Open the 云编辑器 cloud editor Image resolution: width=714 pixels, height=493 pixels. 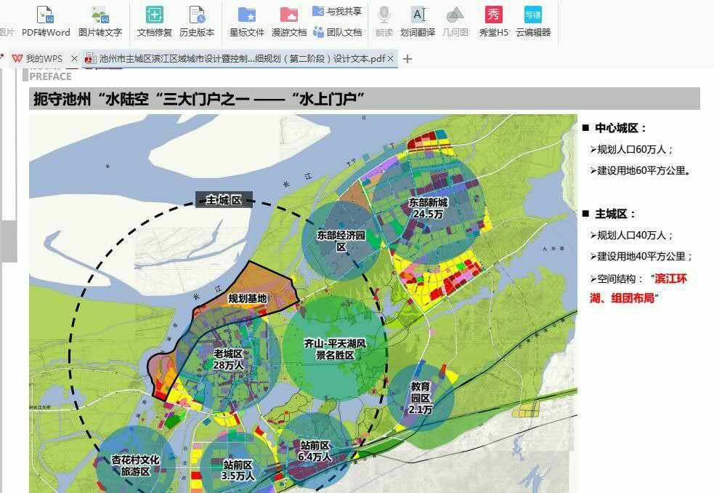533,21
